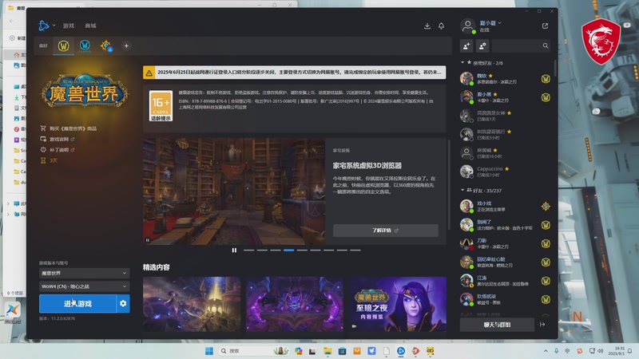Click the 进入游戏 play button
The image size is (639, 359).
click(77, 304)
